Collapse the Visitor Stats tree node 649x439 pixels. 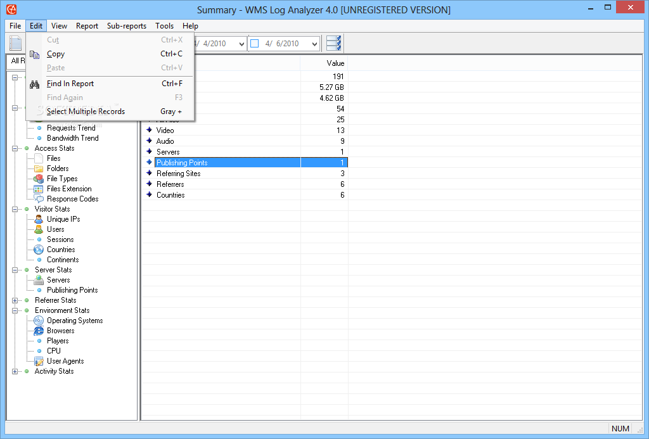[15, 209]
